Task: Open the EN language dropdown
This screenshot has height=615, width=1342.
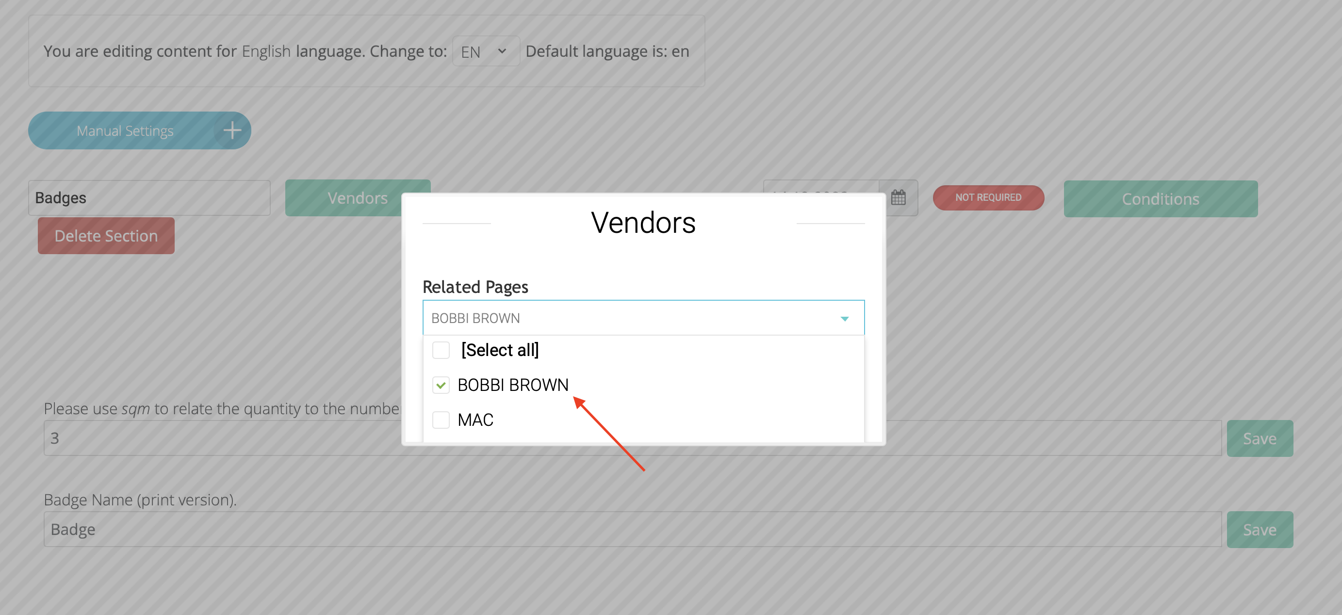Action: click(485, 51)
